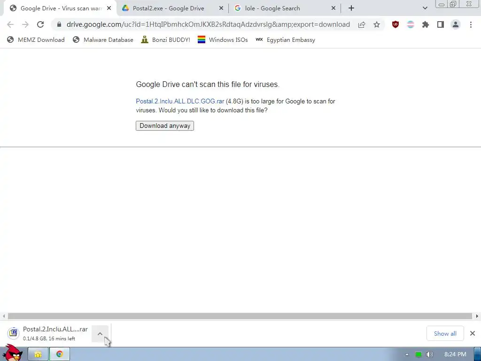
Task: Open the Angry Birds Start button
Action: [x=13, y=353]
